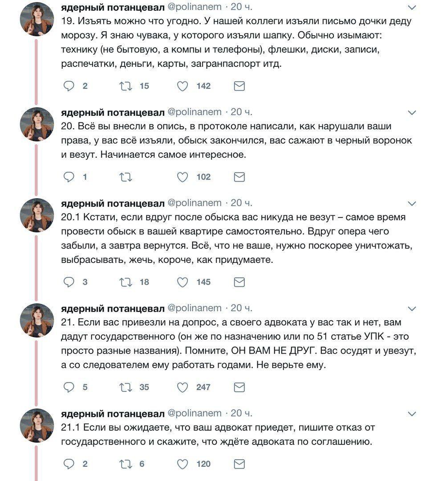Open dropdown chevron on tweet 19
Viewport: 434px width, 481px height.
point(412,7)
